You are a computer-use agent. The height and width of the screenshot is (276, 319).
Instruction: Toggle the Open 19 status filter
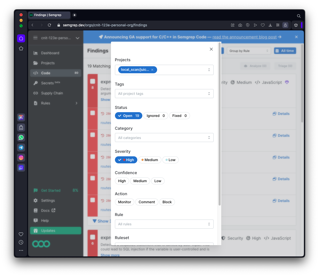point(129,116)
